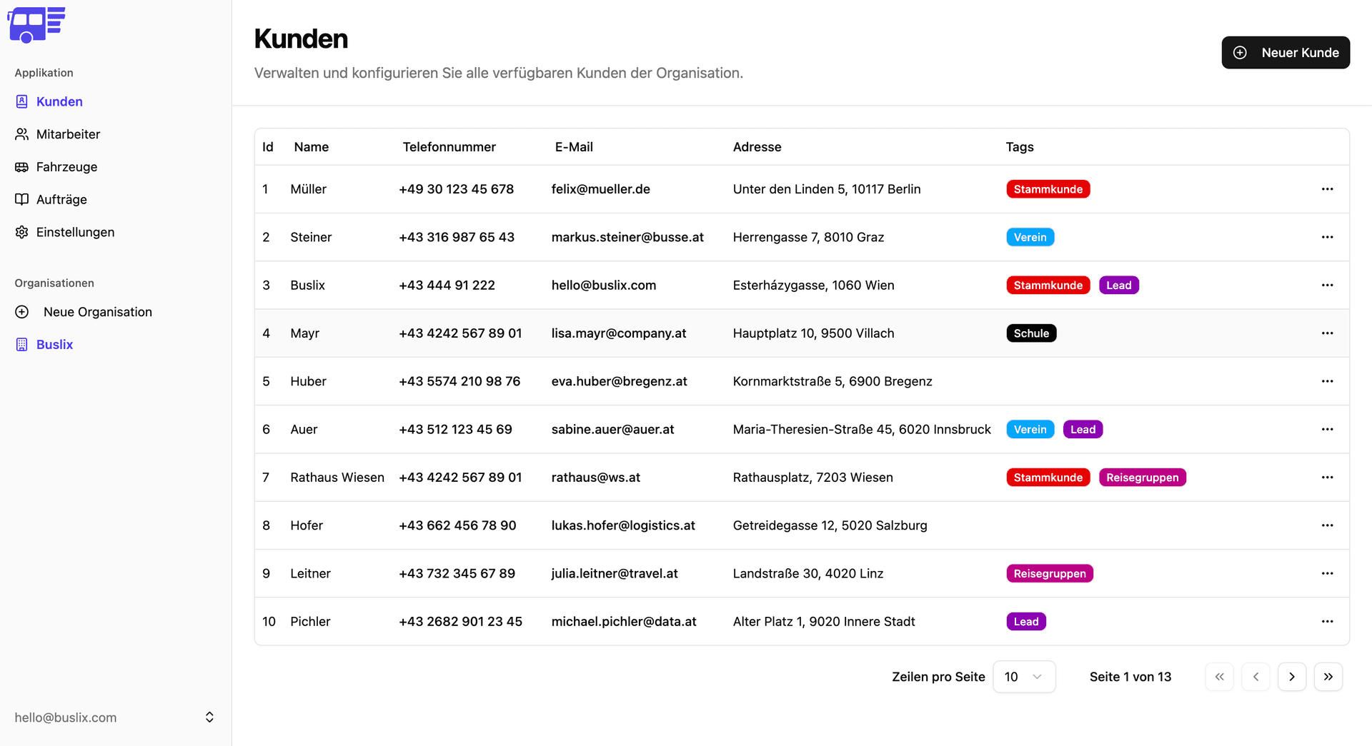Image resolution: width=1372 pixels, height=746 pixels.
Task: Jump to last page double-arrow
Action: [1328, 677]
